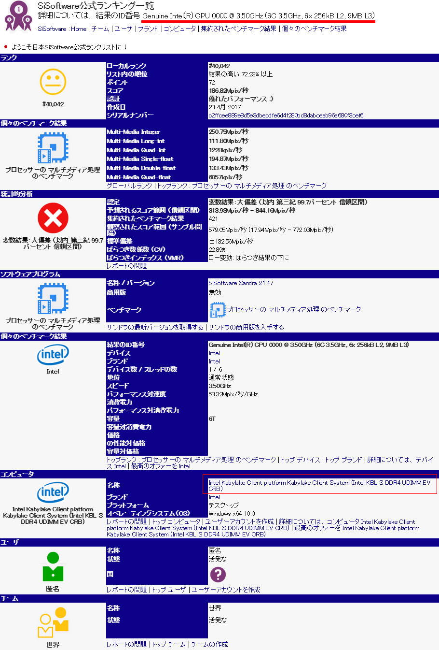The image size is (439, 650).
Task: Open レポートの問題 in the user section
Action: coord(126,590)
